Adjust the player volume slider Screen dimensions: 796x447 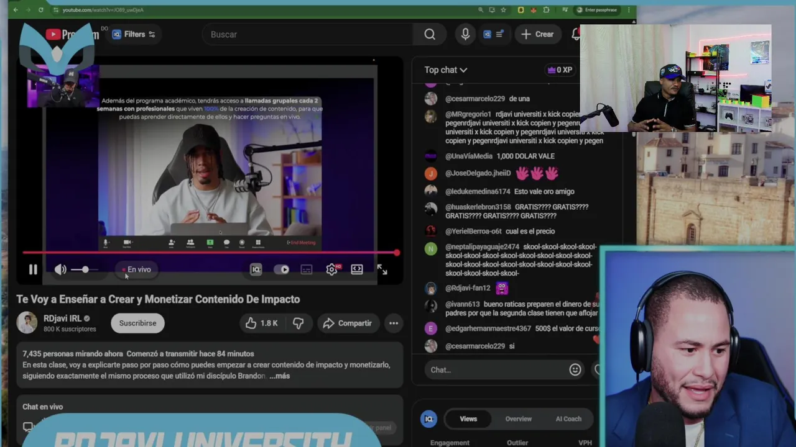[85, 269]
